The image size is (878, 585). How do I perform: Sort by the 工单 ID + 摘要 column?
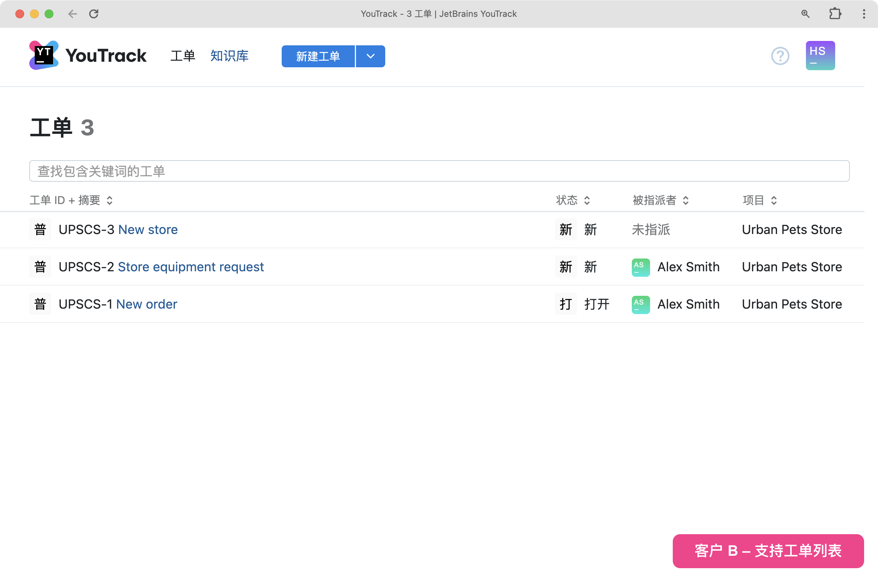[x=71, y=200]
